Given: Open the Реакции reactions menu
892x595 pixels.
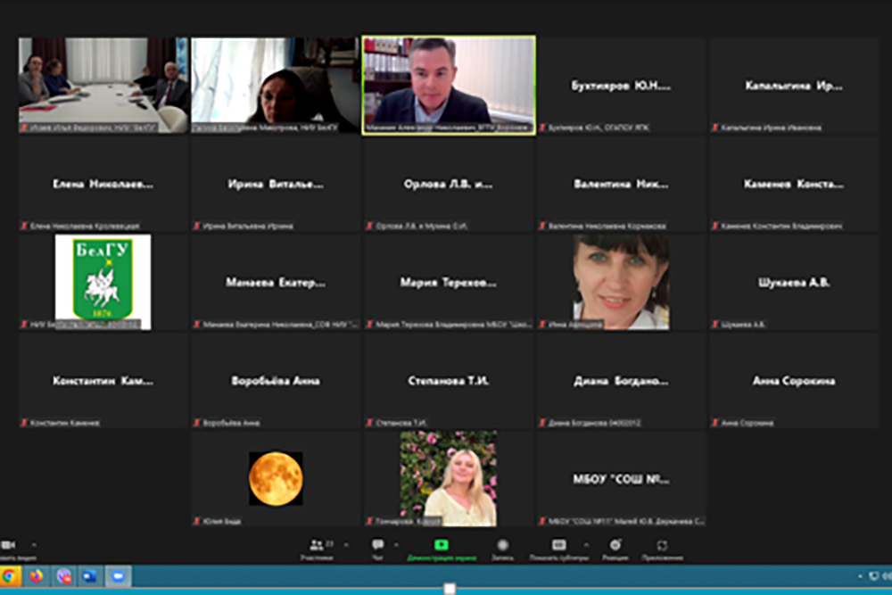Looking at the screenshot, I should pyautogui.click(x=615, y=546).
